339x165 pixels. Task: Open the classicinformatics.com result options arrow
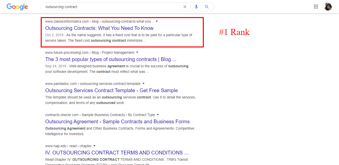pos(157,21)
